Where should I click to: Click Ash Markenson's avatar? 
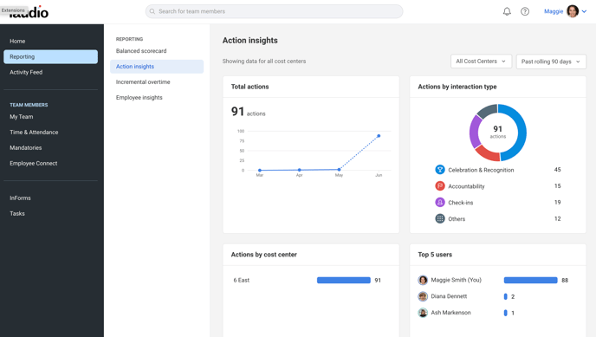[x=423, y=313]
